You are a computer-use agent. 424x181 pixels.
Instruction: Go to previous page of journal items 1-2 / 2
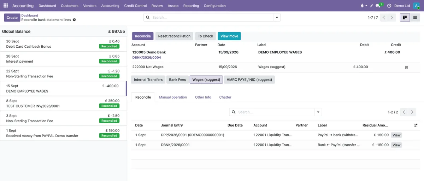point(404,112)
